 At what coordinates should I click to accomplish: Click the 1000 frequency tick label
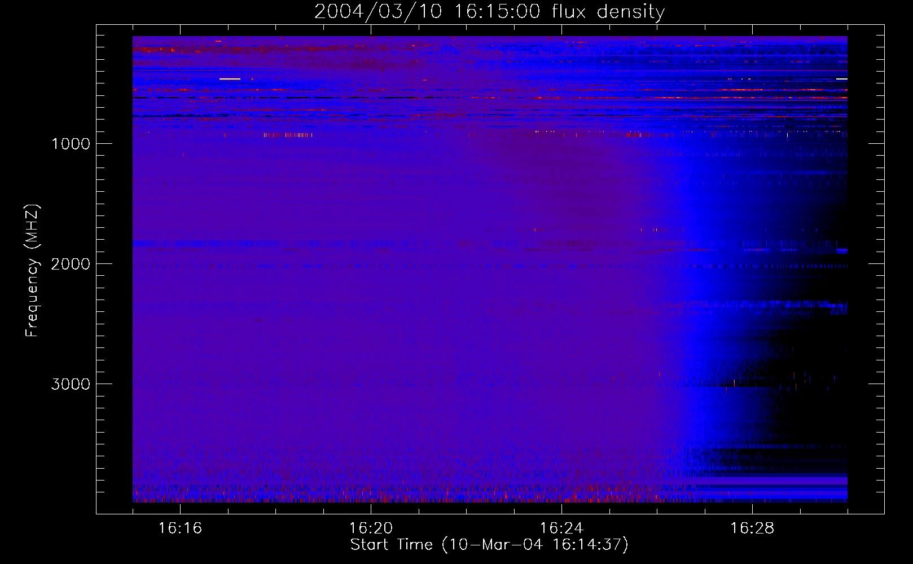(x=71, y=144)
